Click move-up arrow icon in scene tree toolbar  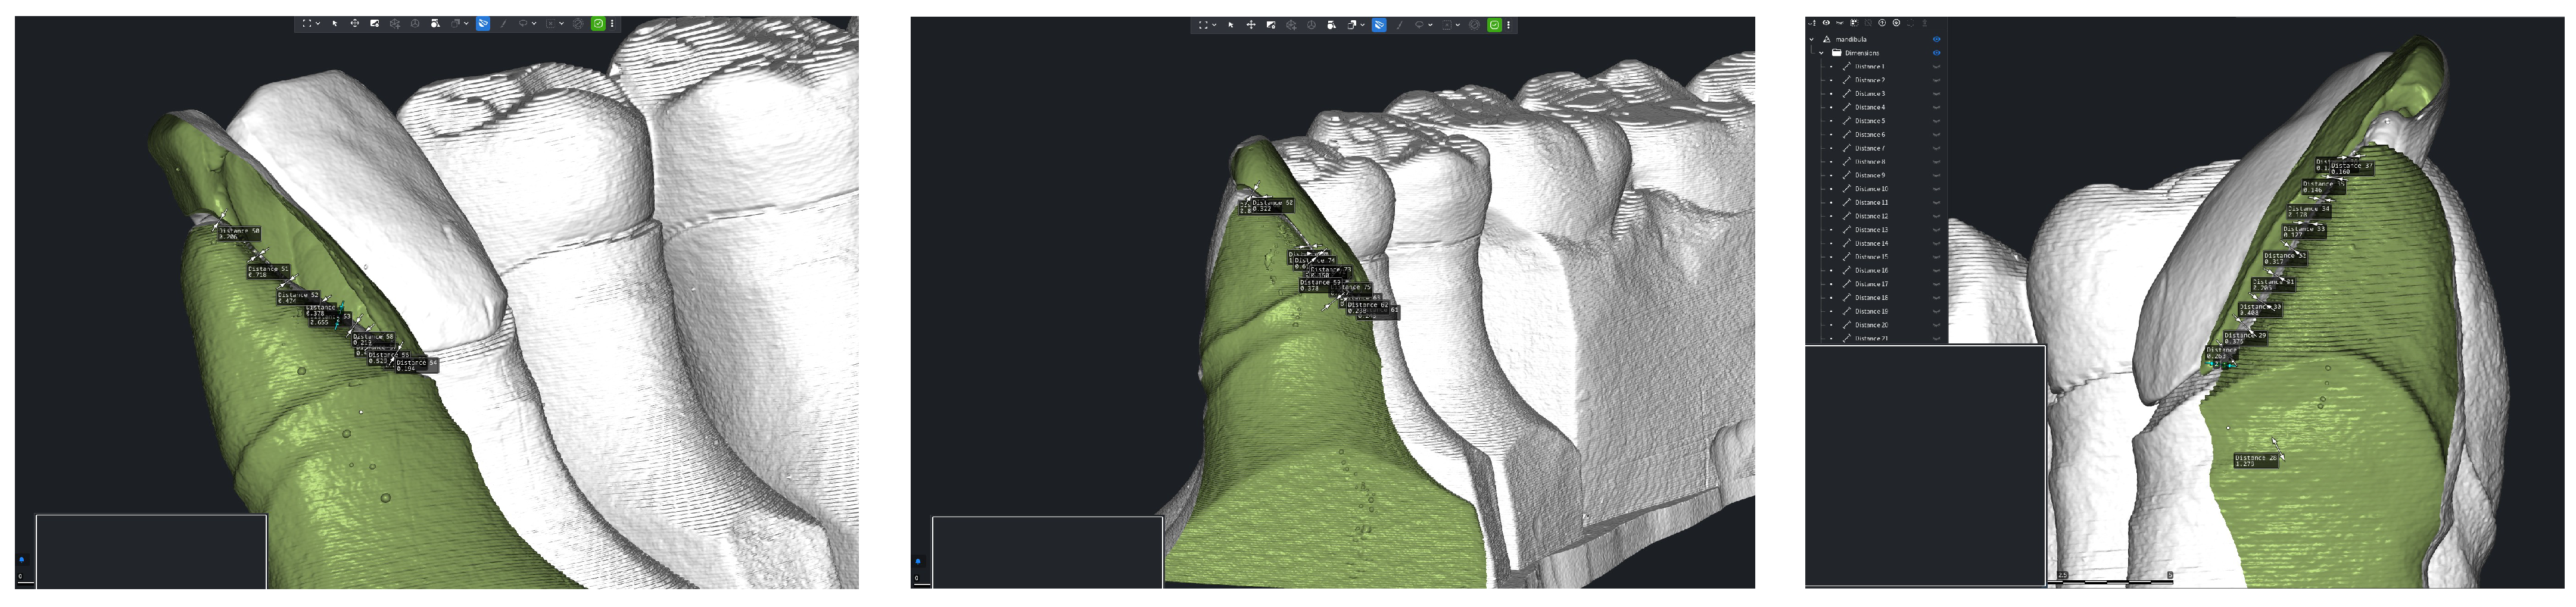point(1882,23)
